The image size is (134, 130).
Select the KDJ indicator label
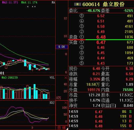pyautogui.click(x=52, y=103)
